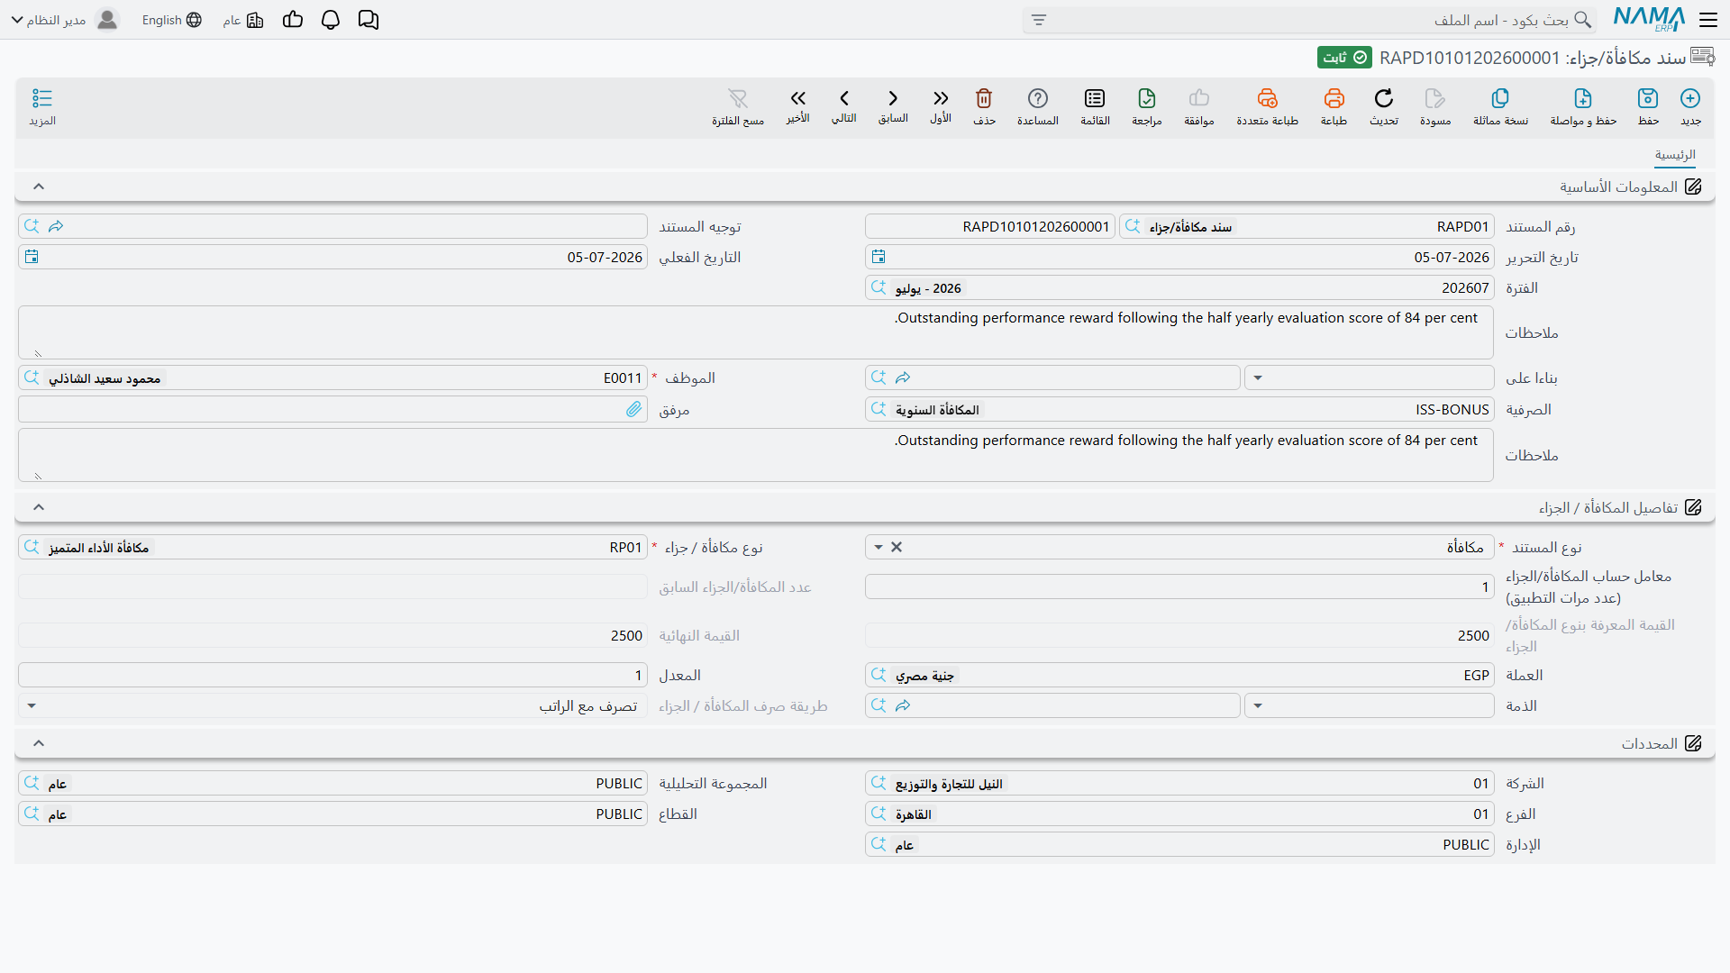Open the نوع المستند dropdown arrow
The width and height of the screenshot is (1730, 973).
tap(879, 547)
